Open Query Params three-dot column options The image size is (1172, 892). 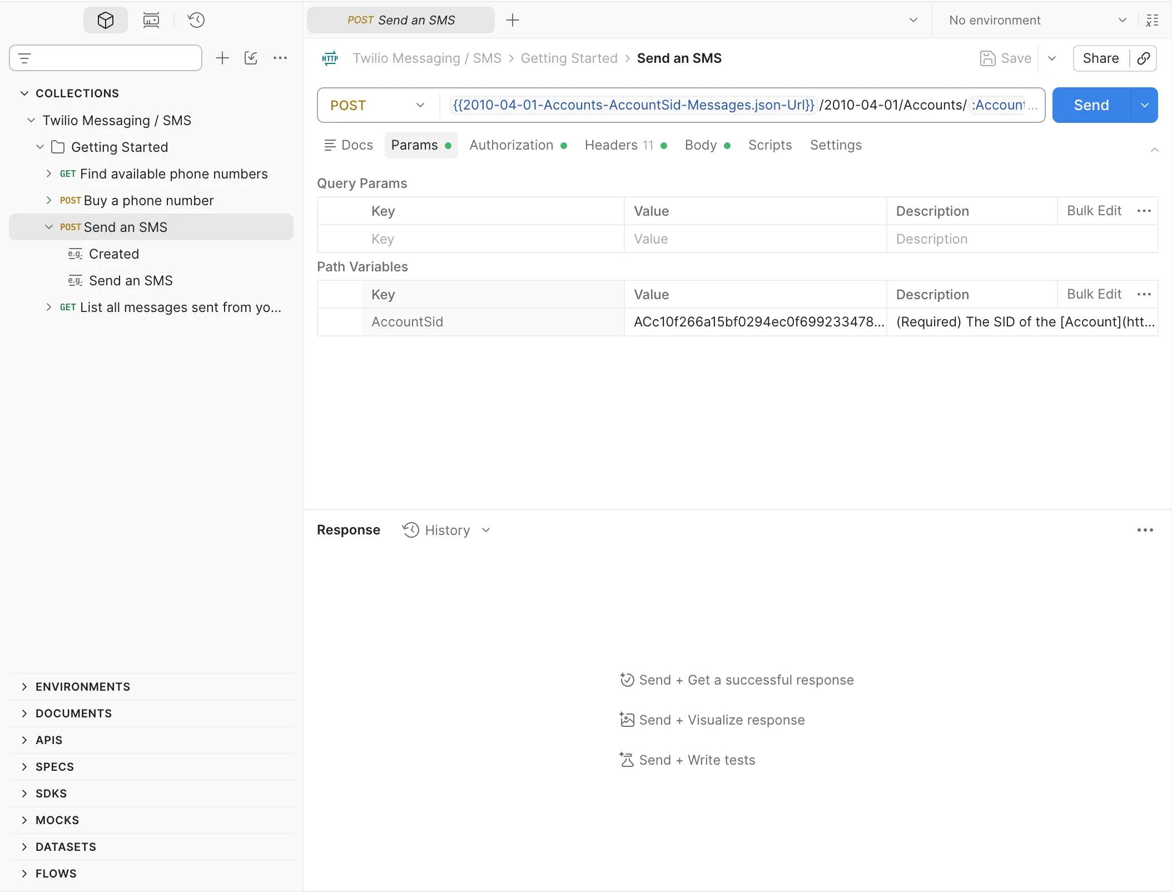pyautogui.click(x=1144, y=211)
